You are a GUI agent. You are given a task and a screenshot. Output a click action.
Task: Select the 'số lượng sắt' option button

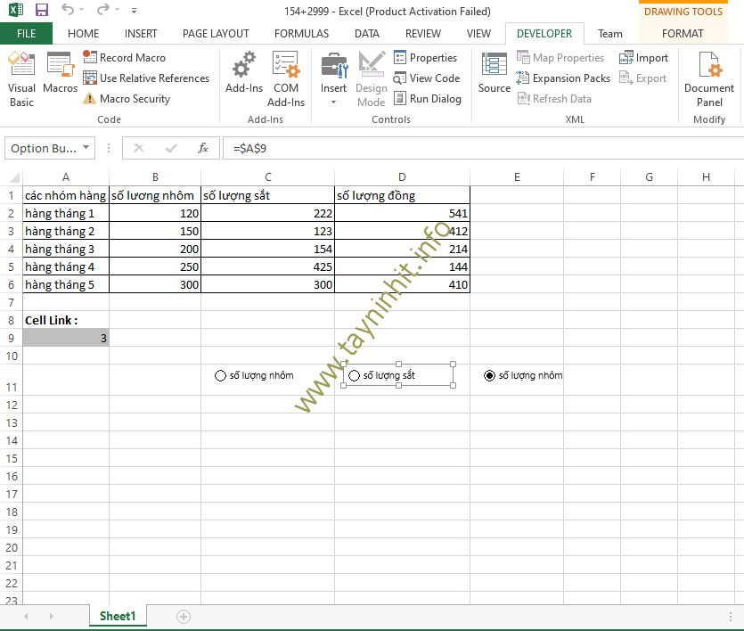(x=355, y=376)
